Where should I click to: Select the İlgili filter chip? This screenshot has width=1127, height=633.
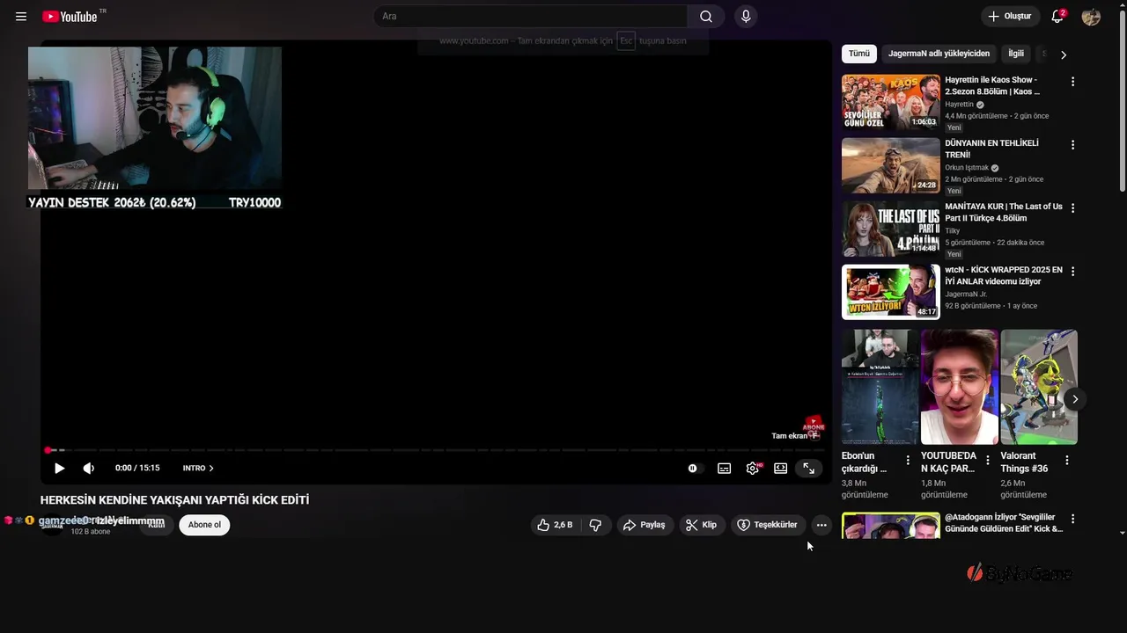(x=1016, y=54)
